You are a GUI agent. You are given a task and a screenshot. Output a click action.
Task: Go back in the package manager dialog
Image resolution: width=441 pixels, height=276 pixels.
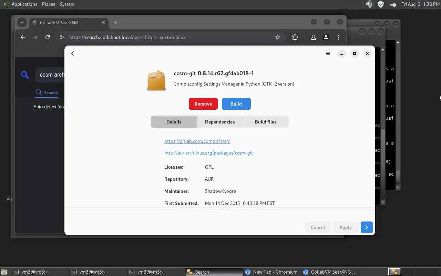coord(73,53)
